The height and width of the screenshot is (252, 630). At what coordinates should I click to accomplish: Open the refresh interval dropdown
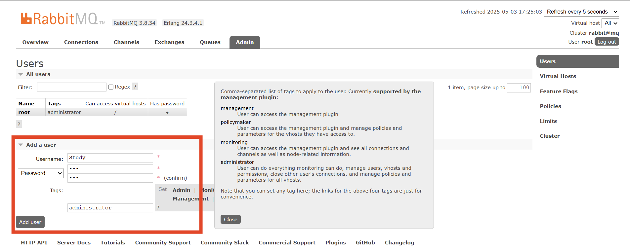pos(581,12)
